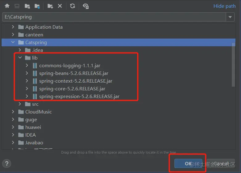This screenshot has height=173, width=241.
Task: Expand the Application Data folder
Action: (x=13, y=27)
